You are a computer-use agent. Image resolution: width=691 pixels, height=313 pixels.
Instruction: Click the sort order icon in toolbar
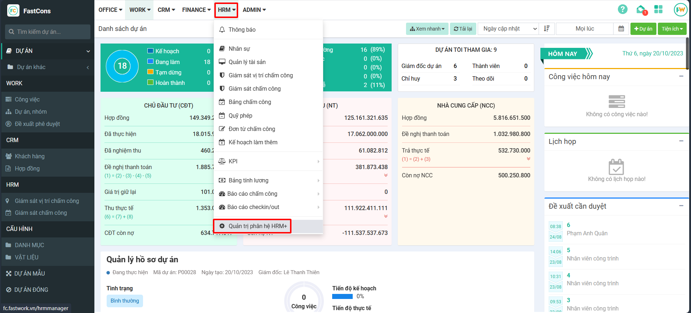(547, 29)
